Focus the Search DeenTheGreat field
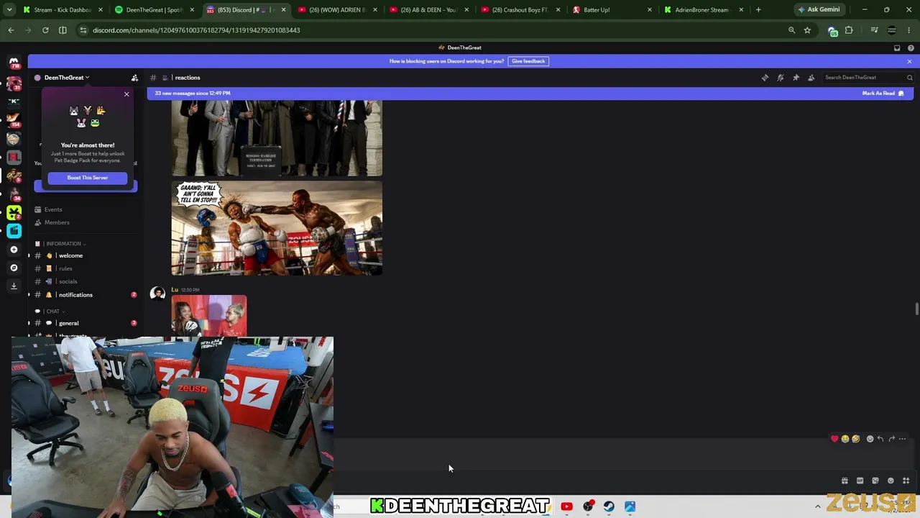The image size is (920, 518). coord(867,78)
